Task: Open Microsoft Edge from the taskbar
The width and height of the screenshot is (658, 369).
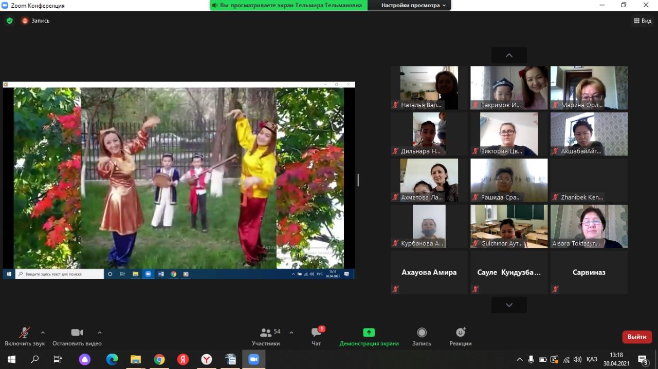Action: click(x=112, y=359)
